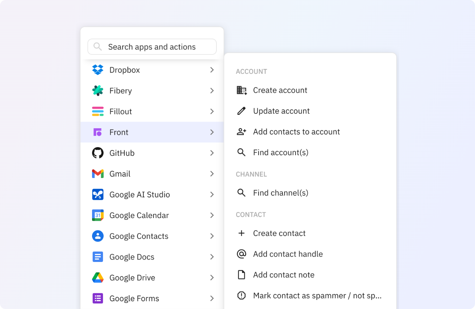Open the Dropbox app entry

[x=152, y=70]
